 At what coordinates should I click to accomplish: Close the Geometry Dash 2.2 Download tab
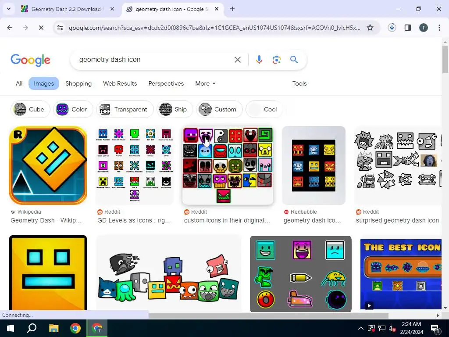(x=112, y=9)
